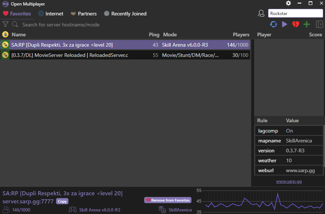
Task: Add a new server with the green plus icon
Action: click(x=307, y=24)
